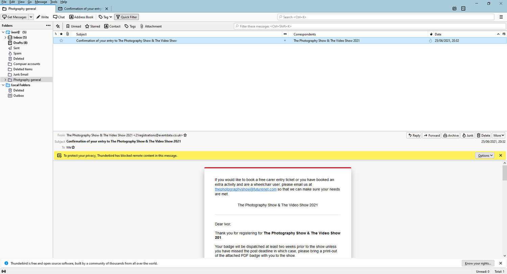This screenshot has width=507, height=274.
Task: Star the Confirmation of your entry message
Action: click(x=61, y=41)
